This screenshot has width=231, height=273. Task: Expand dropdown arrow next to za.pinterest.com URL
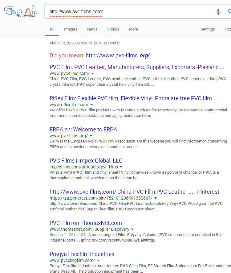point(156,198)
